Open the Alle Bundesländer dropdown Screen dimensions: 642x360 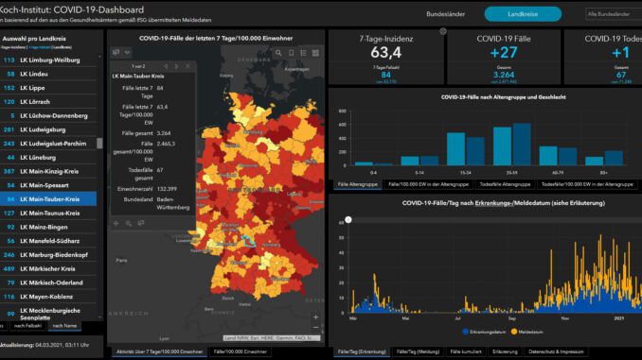click(x=614, y=14)
